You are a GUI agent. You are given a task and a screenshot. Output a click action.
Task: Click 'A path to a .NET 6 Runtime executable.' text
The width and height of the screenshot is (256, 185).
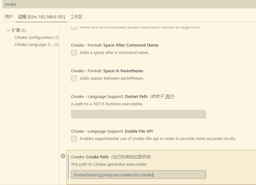[107, 104]
